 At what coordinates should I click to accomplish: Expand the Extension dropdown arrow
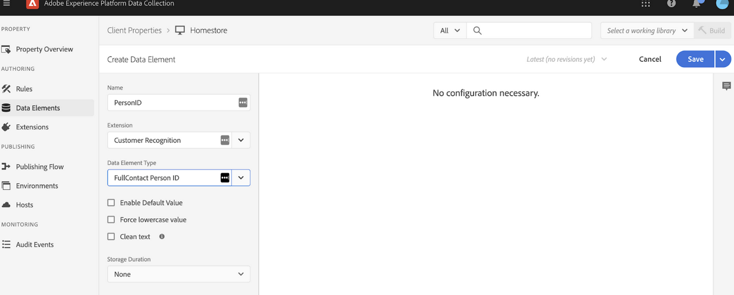[x=241, y=140]
